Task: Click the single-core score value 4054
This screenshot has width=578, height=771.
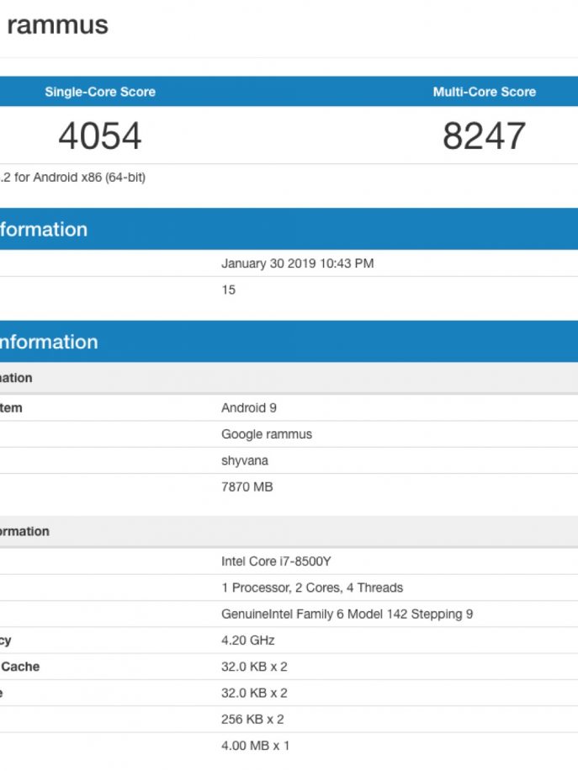Action: pyautogui.click(x=100, y=136)
